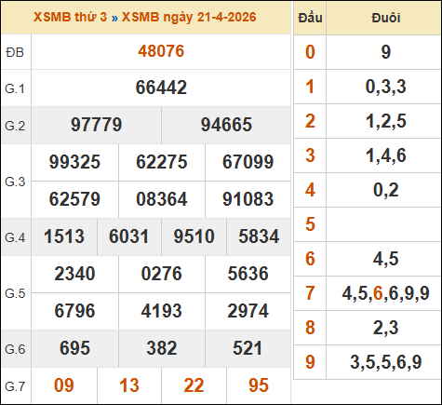Click the Đầu column header

(x=310, y=18)
